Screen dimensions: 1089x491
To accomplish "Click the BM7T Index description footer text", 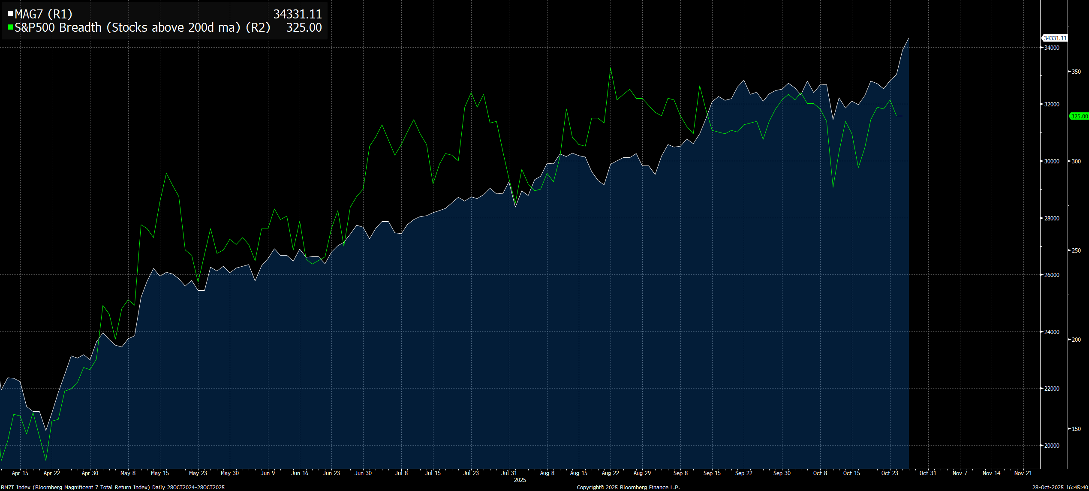I will (112, 487).
